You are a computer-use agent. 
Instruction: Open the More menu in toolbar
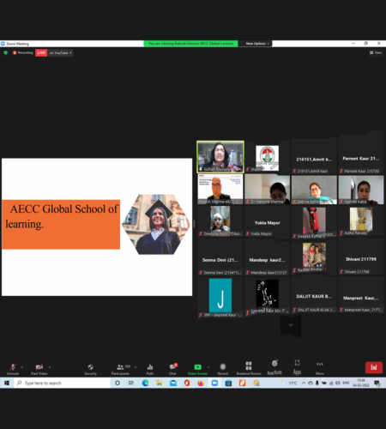click(320, 368)
